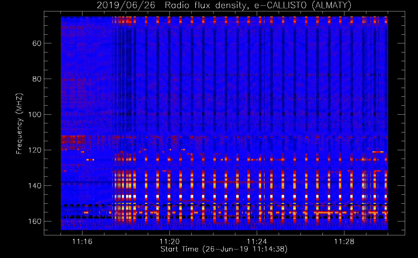Click the 60 frequency tick label
The image size is (418, 258).
pos(37,43)
